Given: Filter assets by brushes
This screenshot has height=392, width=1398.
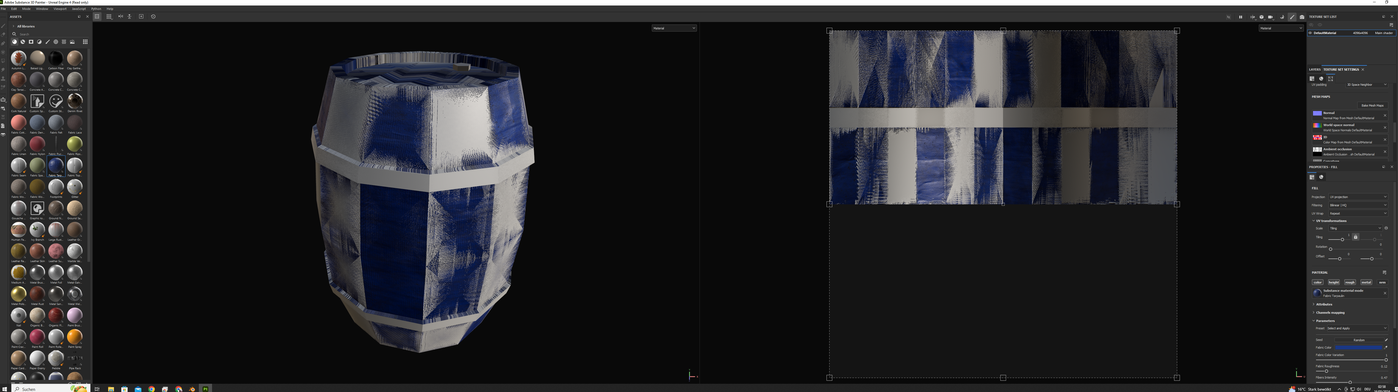Looking at the screenshot, I should pos(48,42).
